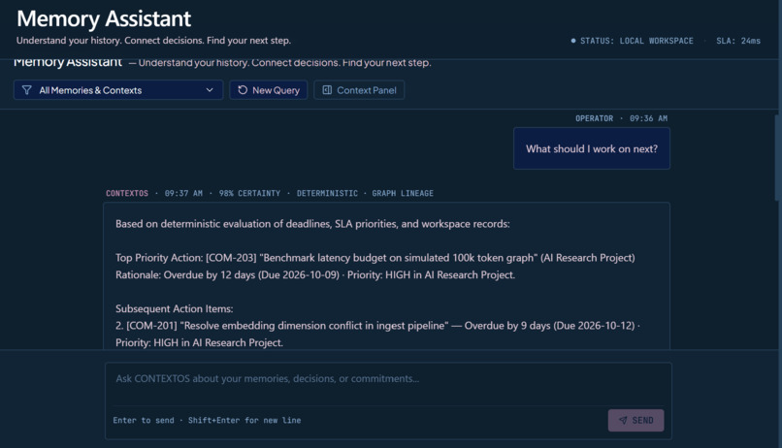Click the Subsequent Action Items heading

pos(174,308)
